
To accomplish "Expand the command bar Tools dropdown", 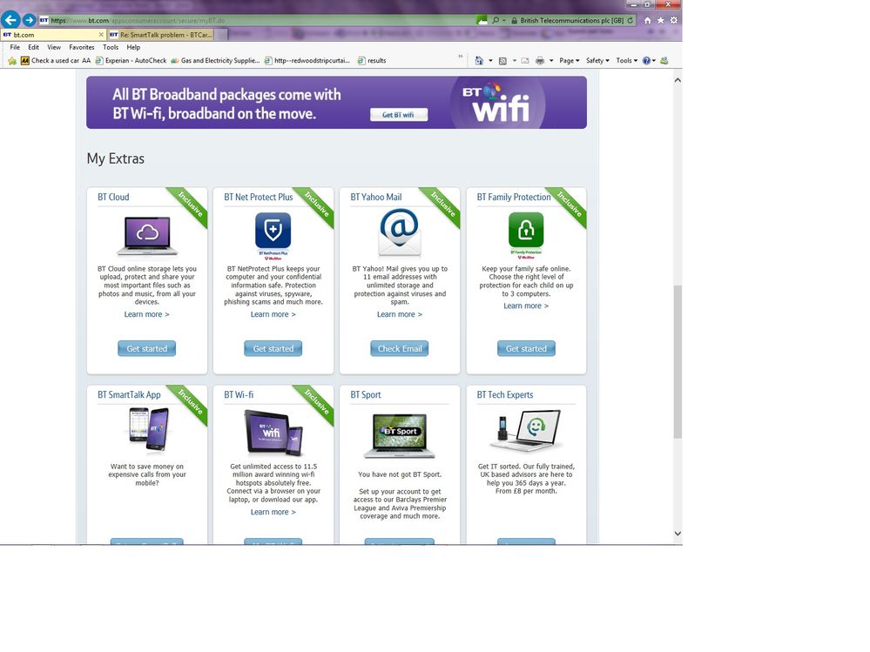I will click(626, 60).
